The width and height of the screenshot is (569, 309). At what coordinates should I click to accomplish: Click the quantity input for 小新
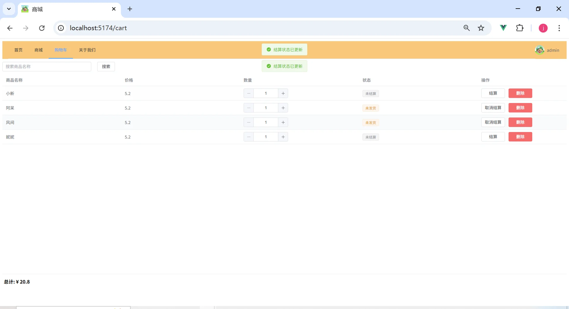click(266, 94)
